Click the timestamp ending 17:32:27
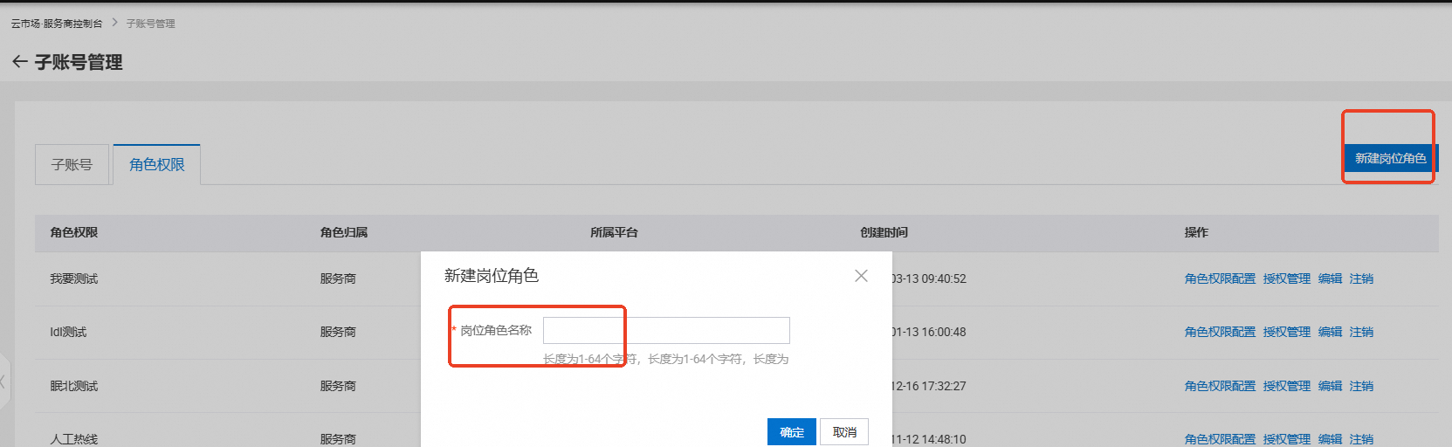The image size is (1452, 447). [x=929, y=386]
